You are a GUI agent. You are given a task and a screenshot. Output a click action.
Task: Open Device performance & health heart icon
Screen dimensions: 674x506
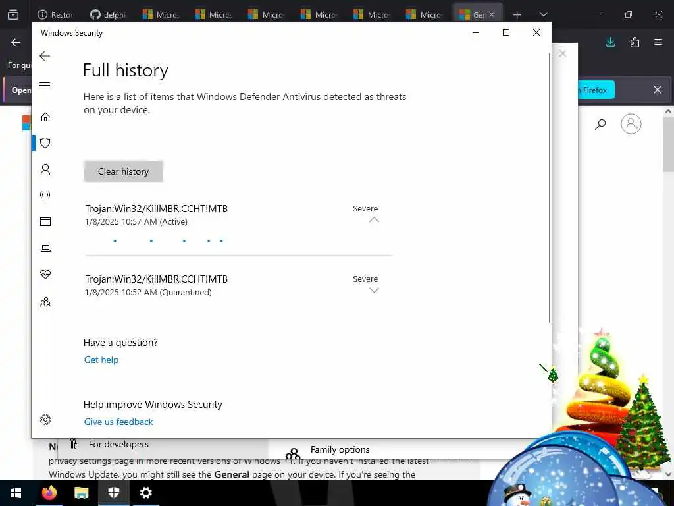(x=45, y=275)
